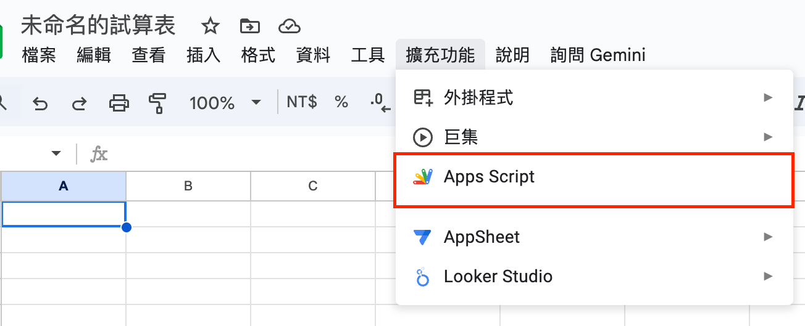Open the 資料 menu
Viewport: 805px width, 326px height.
[x=314, y=55]
